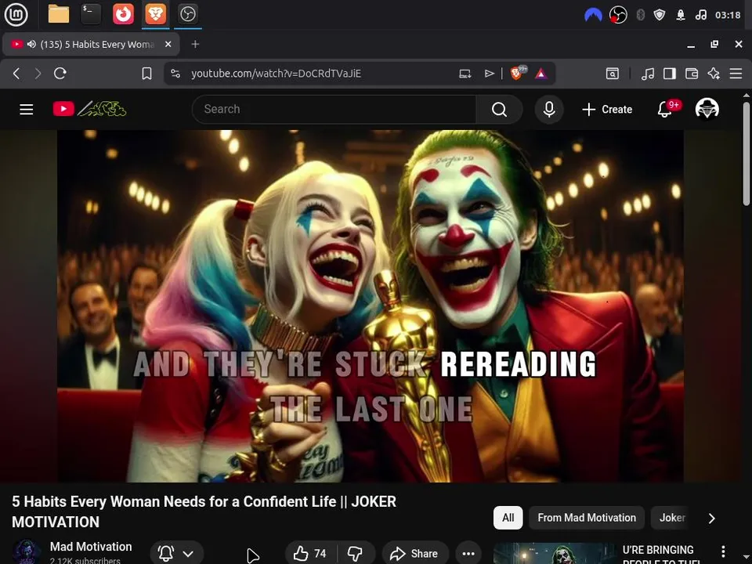Dislike this video
The width and height of the screenshot is (752, 564).
click(356, 554)
